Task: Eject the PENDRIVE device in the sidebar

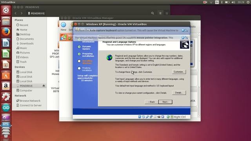Action: coord(44,86)
